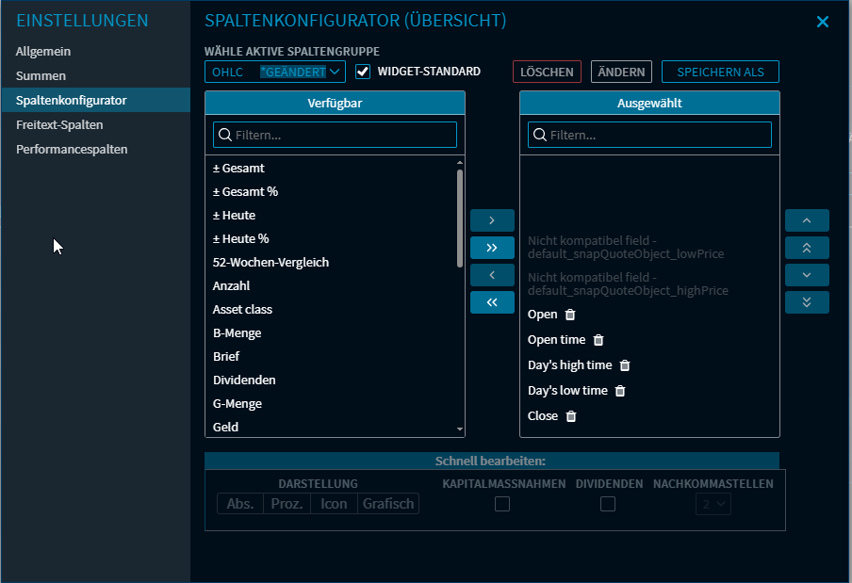Click the Verfügbar list scrollbar
852x583 pixels.
[x=460, y=217]
